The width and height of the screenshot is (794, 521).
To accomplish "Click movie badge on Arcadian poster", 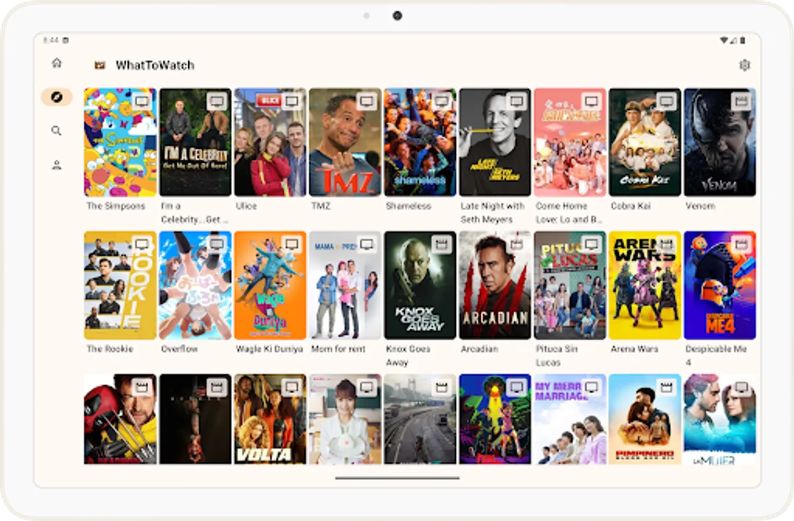I will click(x=517, y=245).
